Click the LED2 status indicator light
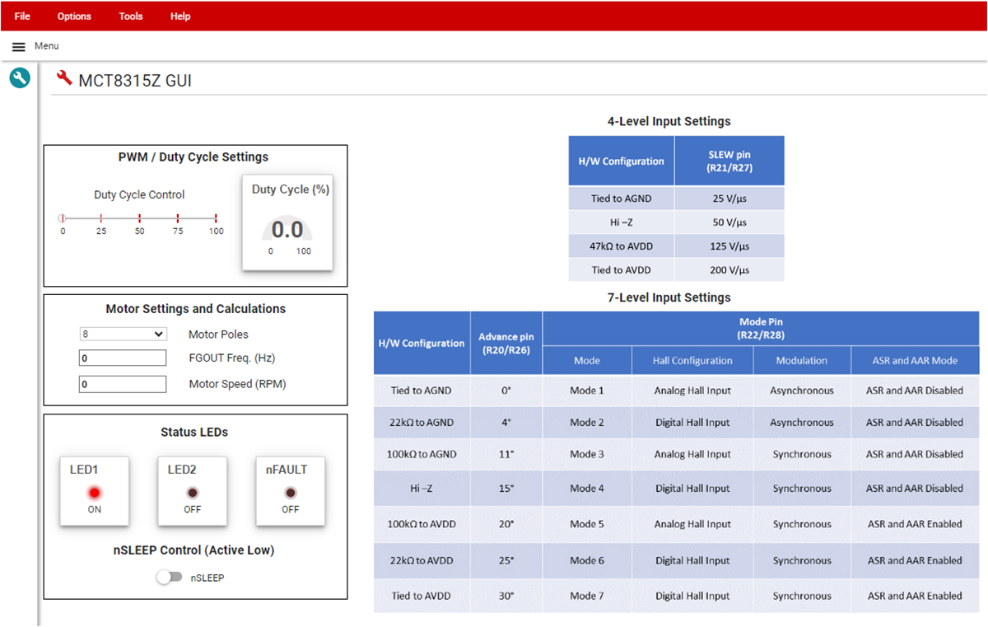The width and height of the screenshot is (988, 627). [x=193, y=493]
